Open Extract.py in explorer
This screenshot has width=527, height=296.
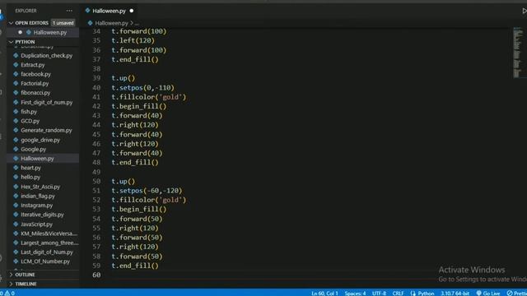[33, 65]
